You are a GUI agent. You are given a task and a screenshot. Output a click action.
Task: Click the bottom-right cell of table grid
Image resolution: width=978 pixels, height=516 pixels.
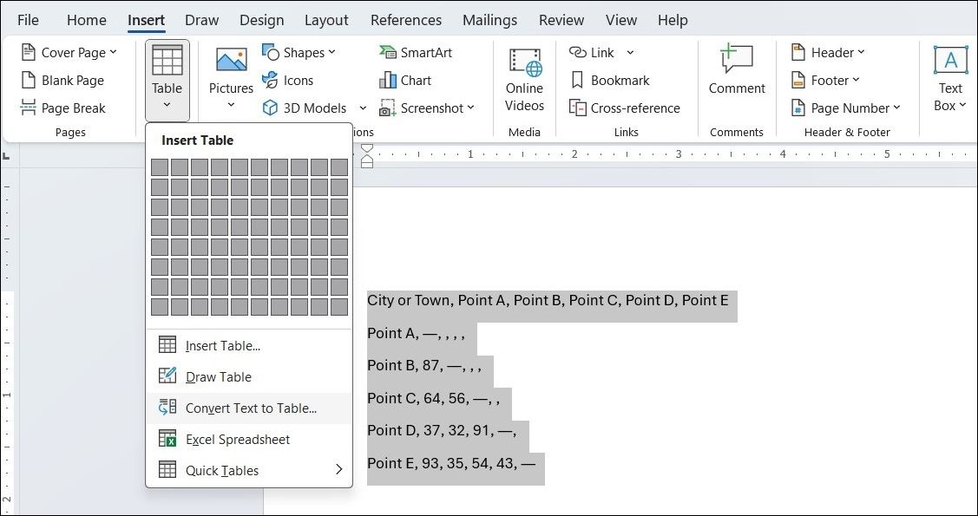click(339, 307)
